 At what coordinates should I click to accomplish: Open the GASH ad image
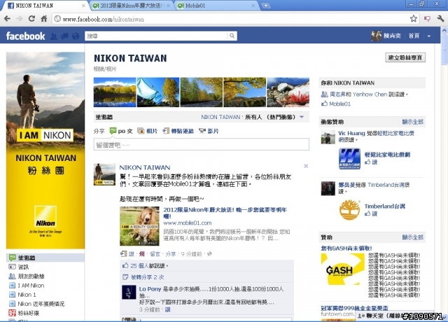342,269
